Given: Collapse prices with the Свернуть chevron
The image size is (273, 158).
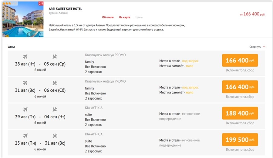Looking at the screenshot, I should 264,47.
